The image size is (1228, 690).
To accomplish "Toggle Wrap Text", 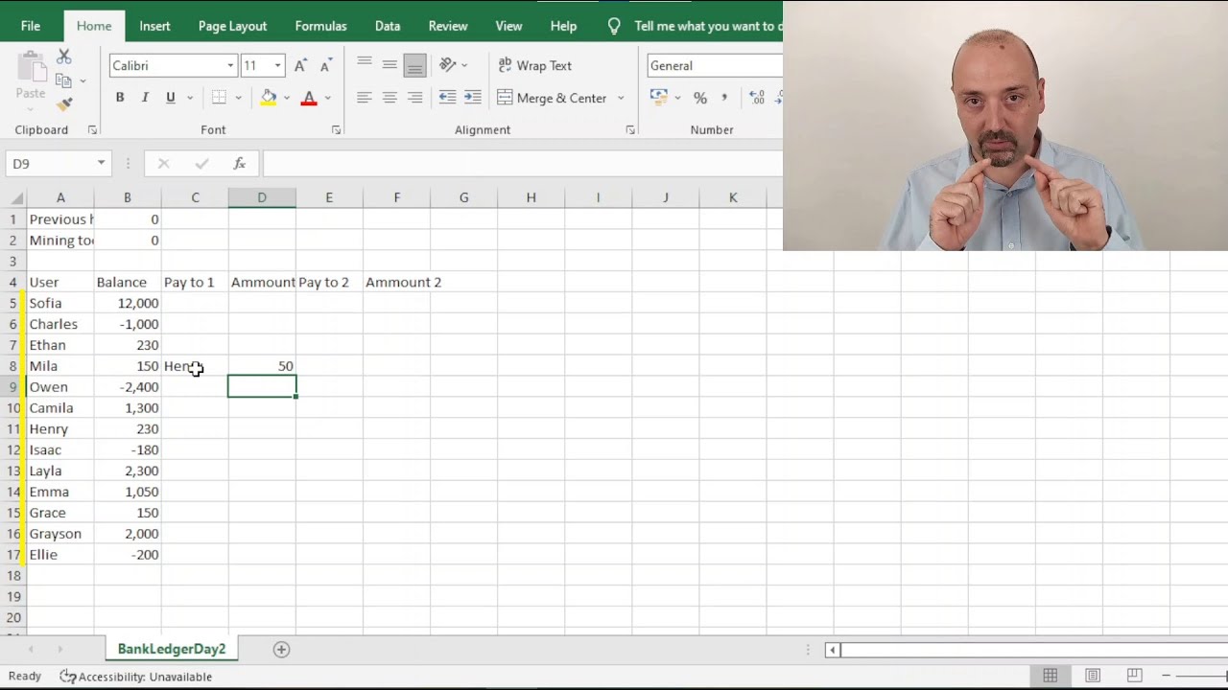I will click(534, 65).
